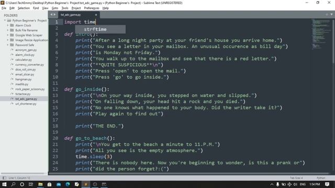
Task: Open the Preferences menu
Action: pyautogui.click(x=92, y=8)
